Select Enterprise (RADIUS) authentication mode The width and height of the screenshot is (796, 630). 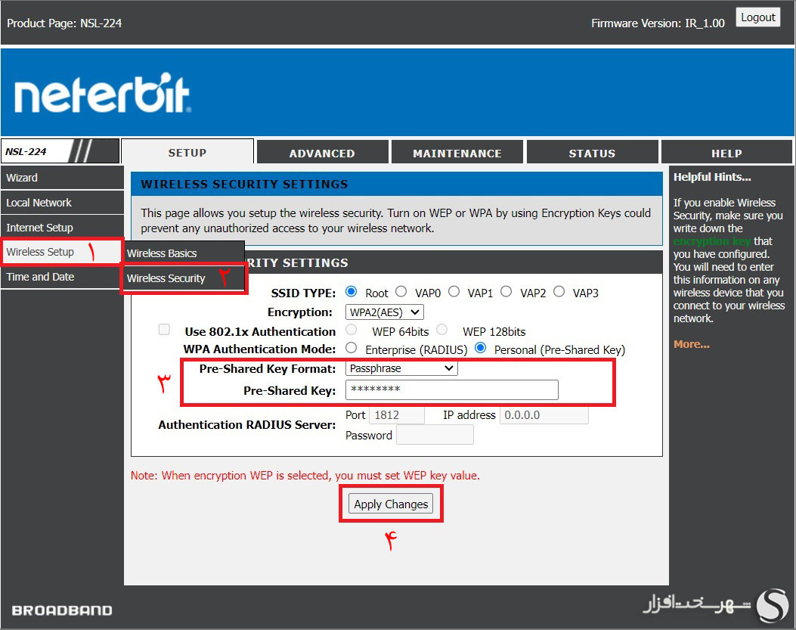(x=352, y=349)
